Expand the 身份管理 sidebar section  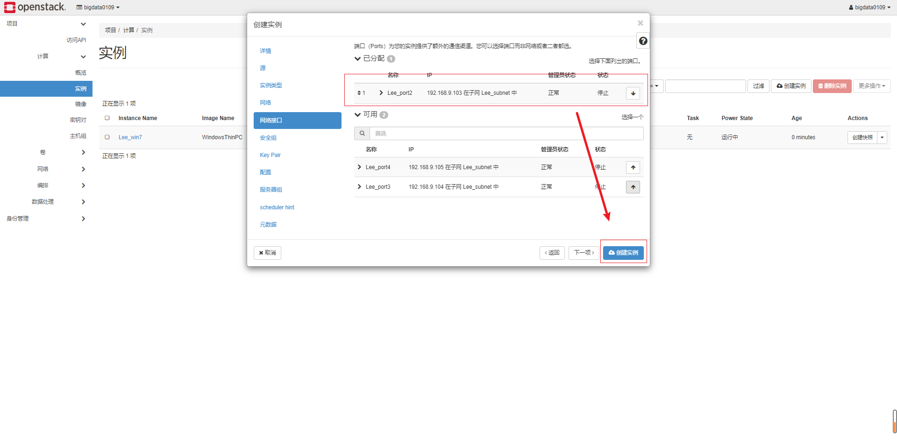tap(83, 219)
